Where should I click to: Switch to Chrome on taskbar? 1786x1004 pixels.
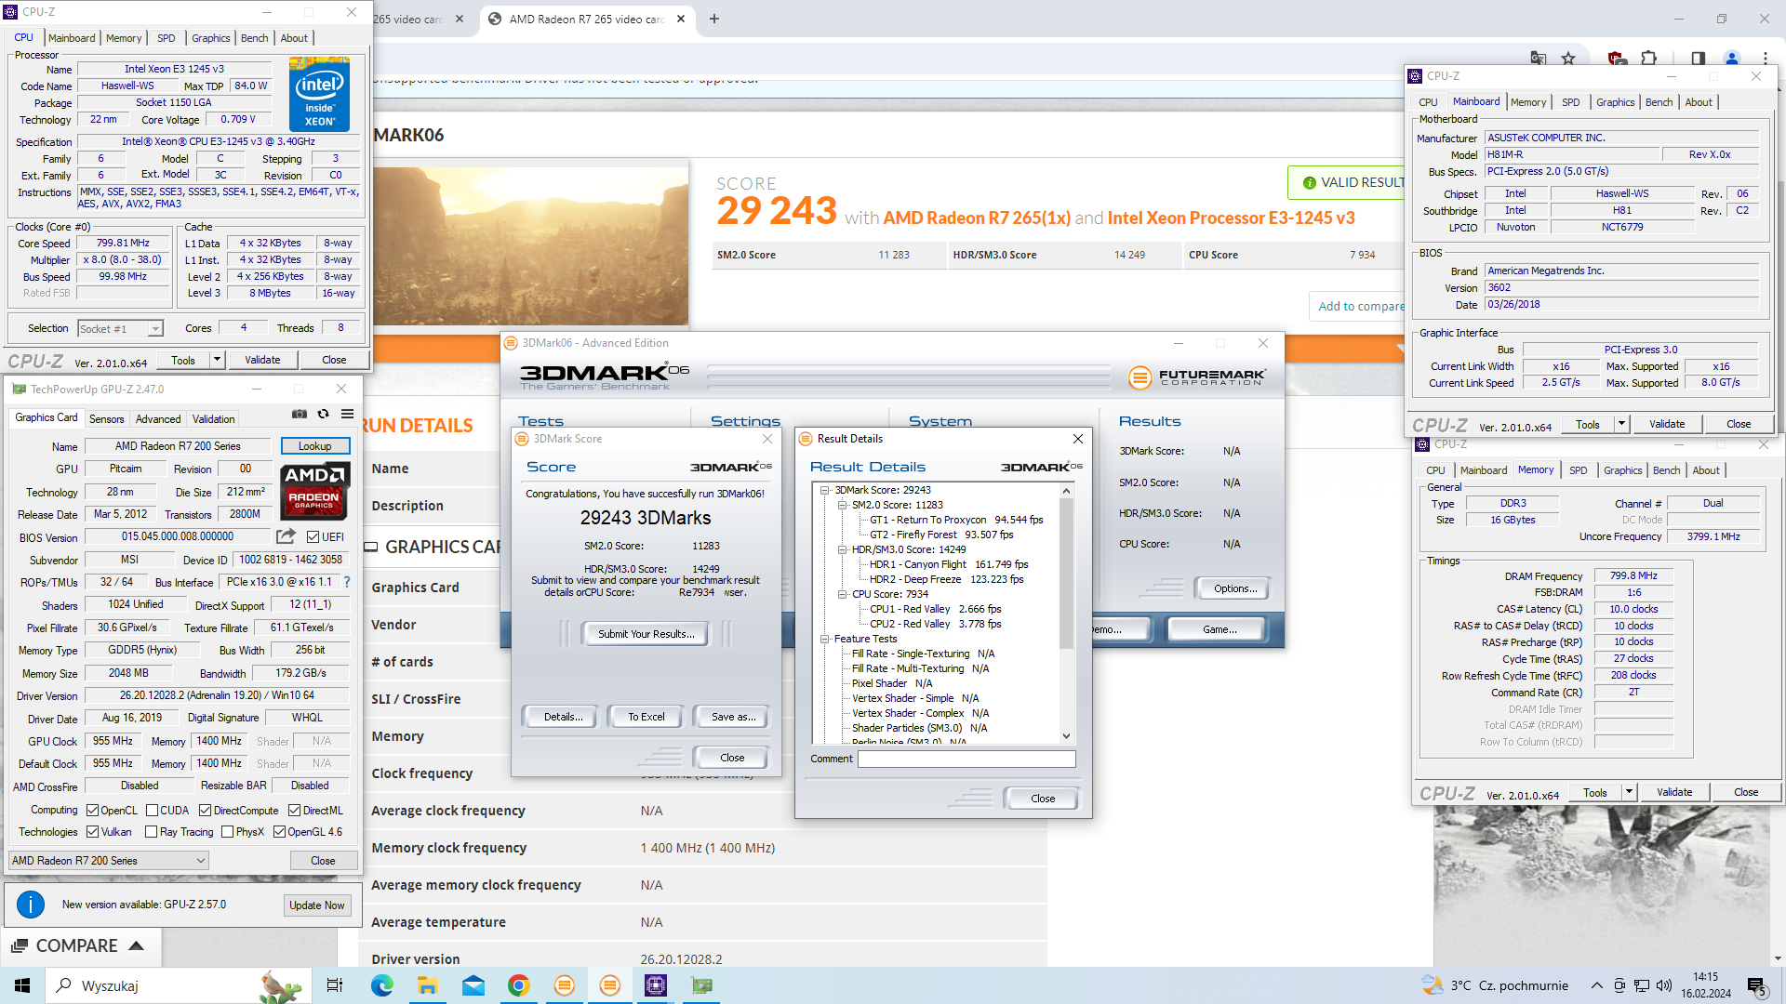point(518,985)
